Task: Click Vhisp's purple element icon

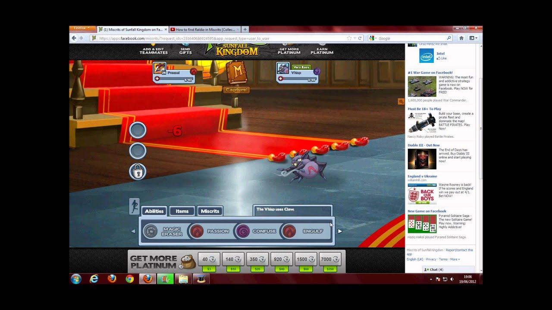Action: click(317, 71)
